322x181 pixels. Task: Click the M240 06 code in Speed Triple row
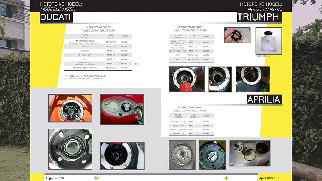click(193, 51)
